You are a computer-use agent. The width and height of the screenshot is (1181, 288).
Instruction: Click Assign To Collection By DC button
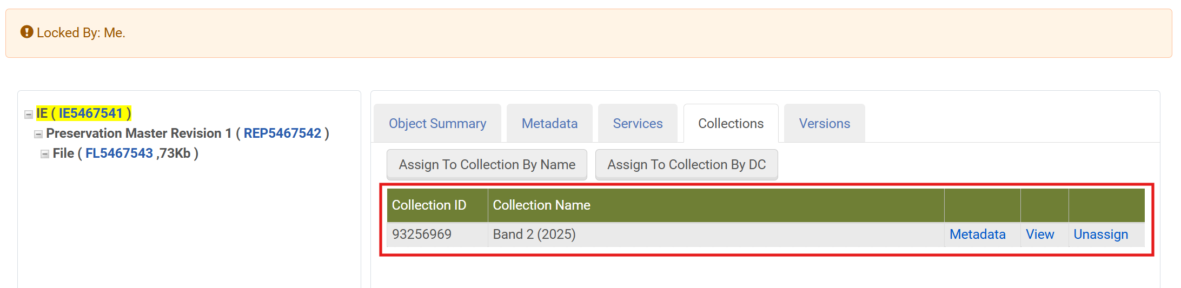click(686, 165)
